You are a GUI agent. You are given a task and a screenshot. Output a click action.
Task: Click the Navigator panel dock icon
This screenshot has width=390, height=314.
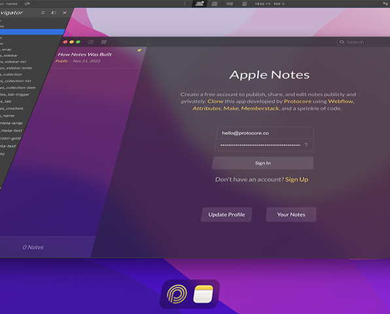(54, 12)
